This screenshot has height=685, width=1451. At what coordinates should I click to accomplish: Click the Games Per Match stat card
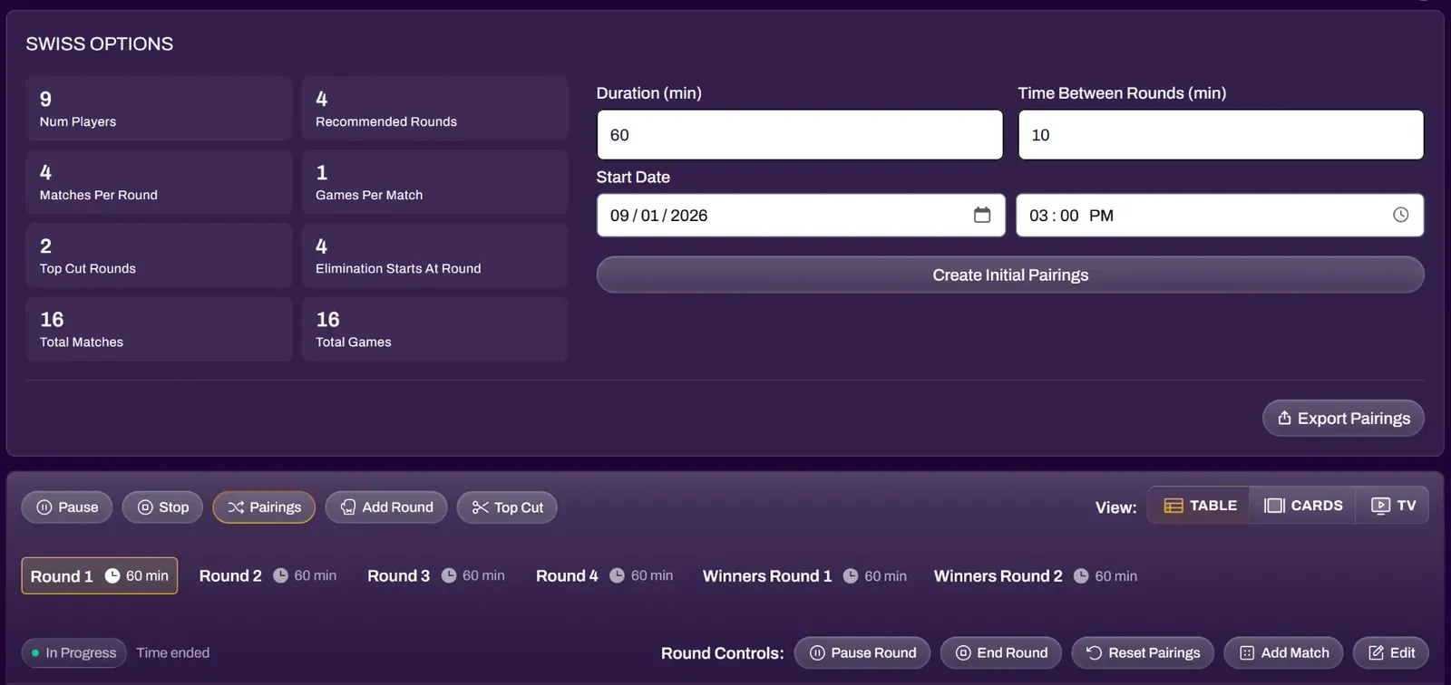pyautogui.click(x=435, y=182)
